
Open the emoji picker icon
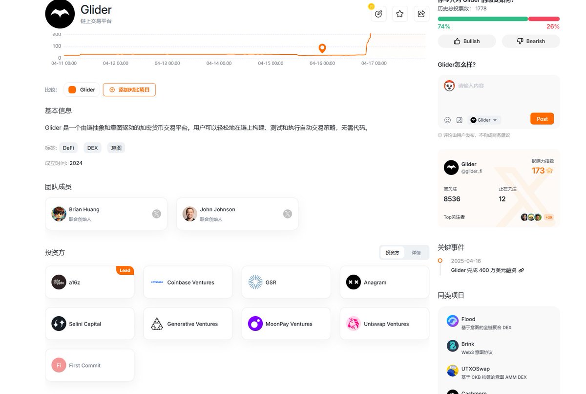[447, 120]
